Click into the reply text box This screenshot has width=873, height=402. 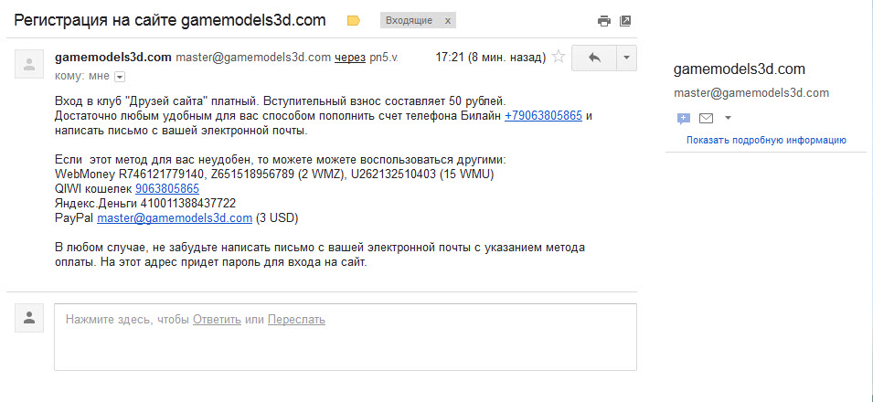(346, 337)
